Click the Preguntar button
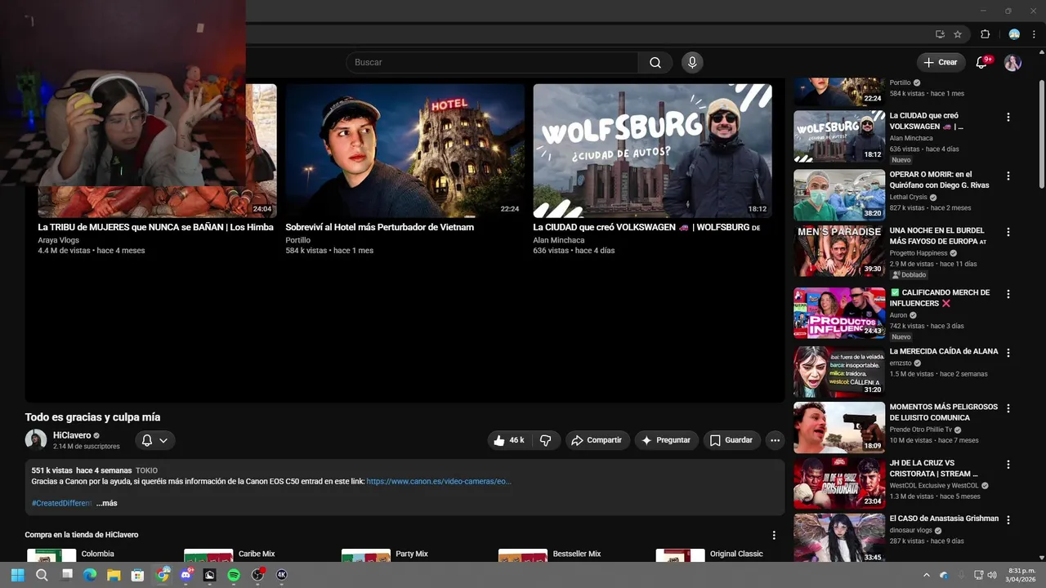The image size is (1046, 588). (666, 440)
